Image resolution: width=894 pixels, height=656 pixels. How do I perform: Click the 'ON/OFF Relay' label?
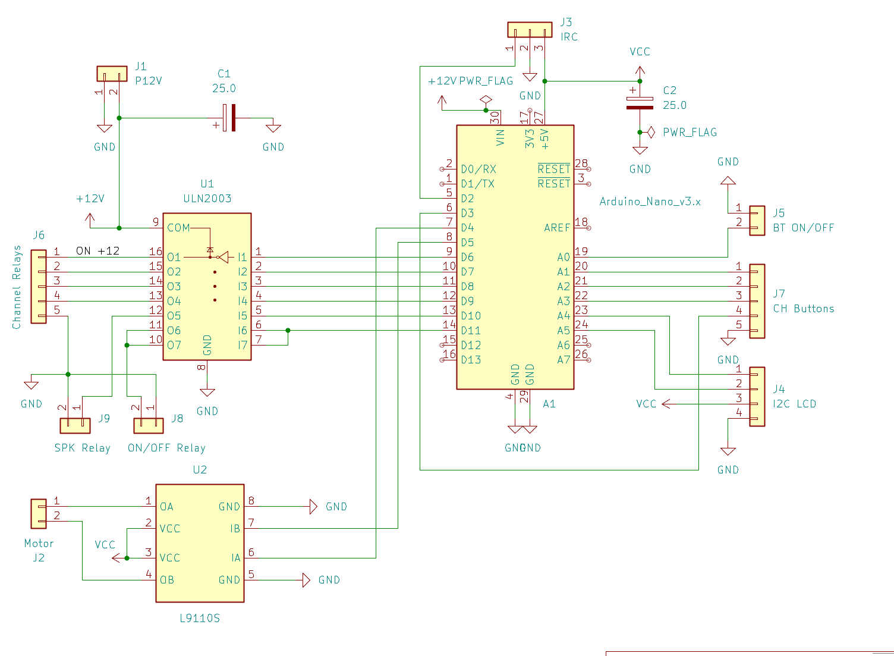click(x=166, y=448)
